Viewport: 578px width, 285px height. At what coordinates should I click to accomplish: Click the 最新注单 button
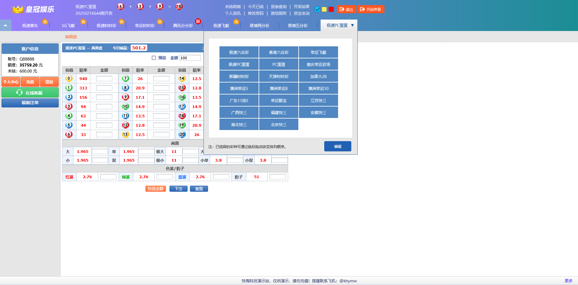(30, 103)
